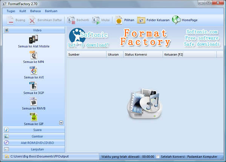Click the Semua ke MP4 label
Image resolution: width=226 pixels, height=162 pixels.
coord(34,62)
